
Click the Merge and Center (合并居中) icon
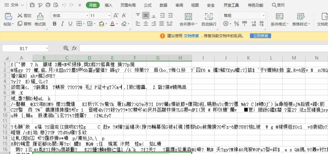click(188, 16)
